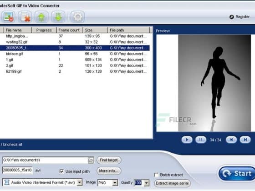Go to next frame in preview
The image size is (255, 191).
[x=245, y=140]
